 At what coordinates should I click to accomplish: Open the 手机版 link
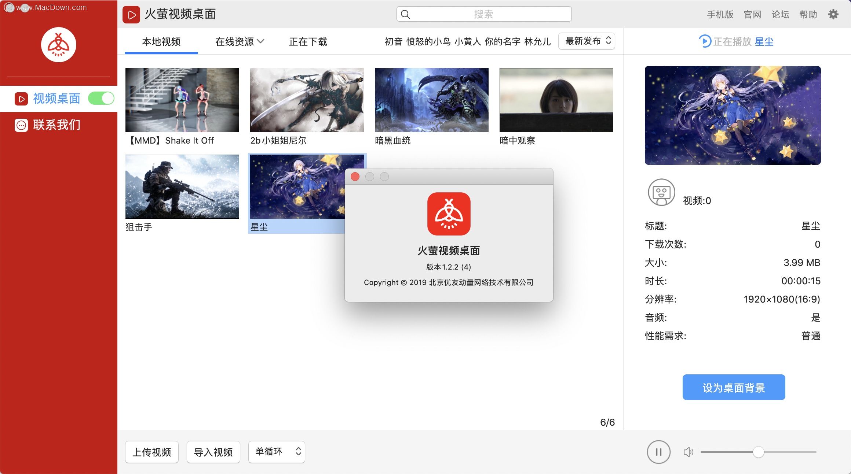pyautogui.click(x=720, y=14)
